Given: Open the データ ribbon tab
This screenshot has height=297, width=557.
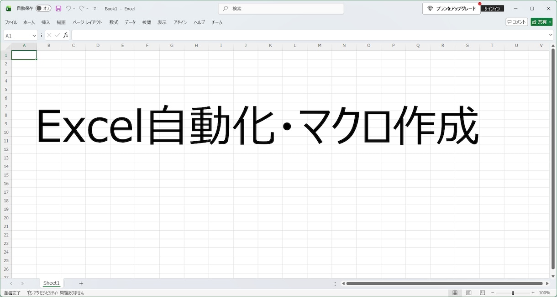Looking at the screenshot, I should pos(130,22).
